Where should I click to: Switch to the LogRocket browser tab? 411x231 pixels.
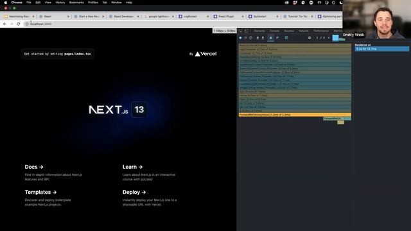[x=193, y=16]
